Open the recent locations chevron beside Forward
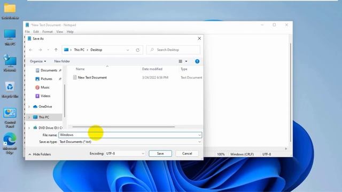Screen dimensions: 342x192 coord(48,50)
